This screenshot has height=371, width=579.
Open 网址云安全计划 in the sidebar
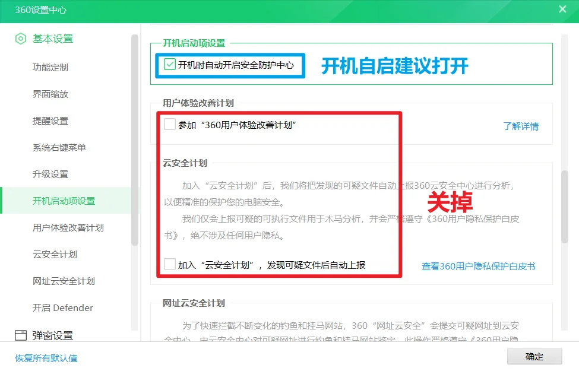64,281
